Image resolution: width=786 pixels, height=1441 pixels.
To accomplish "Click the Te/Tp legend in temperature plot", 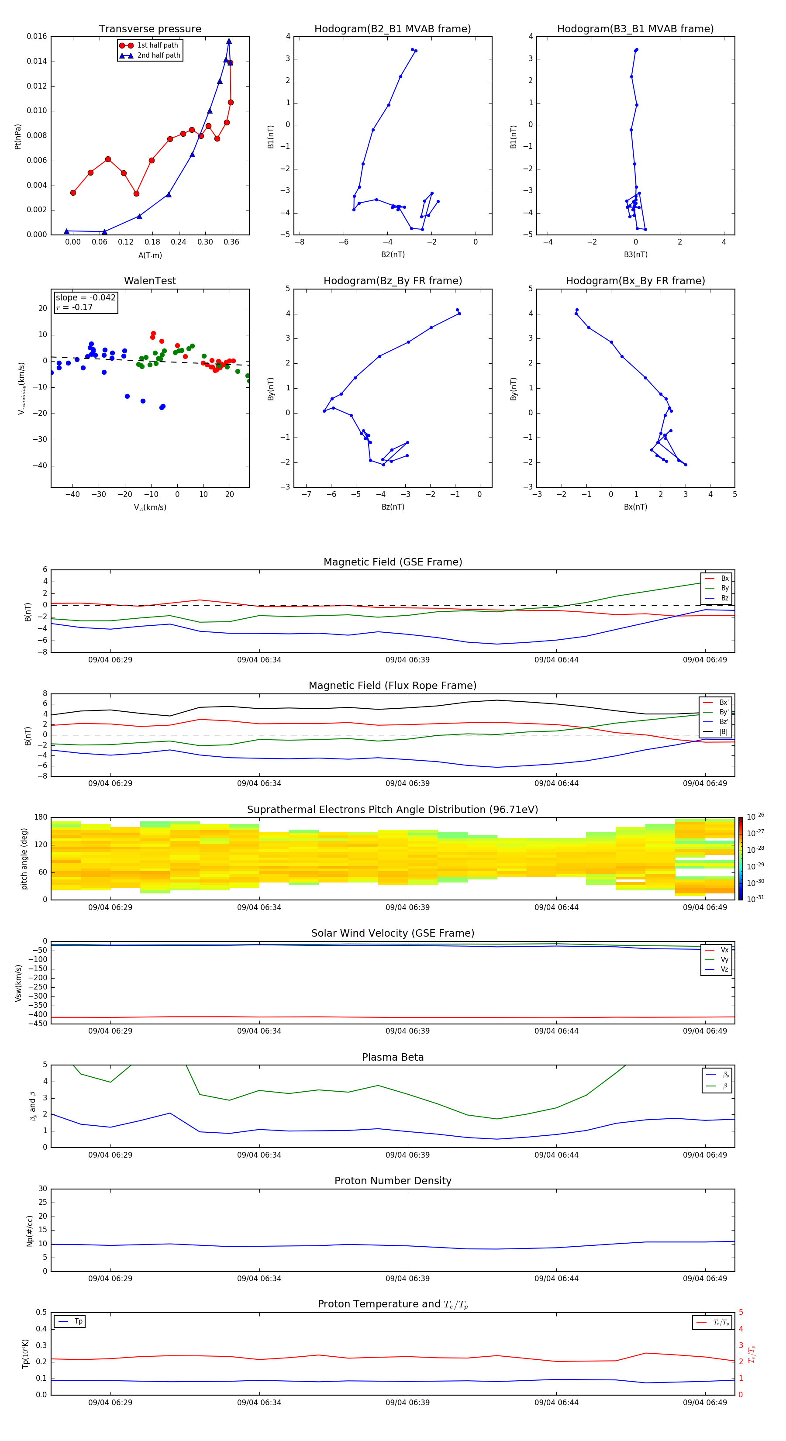I will pos(713,1322).
